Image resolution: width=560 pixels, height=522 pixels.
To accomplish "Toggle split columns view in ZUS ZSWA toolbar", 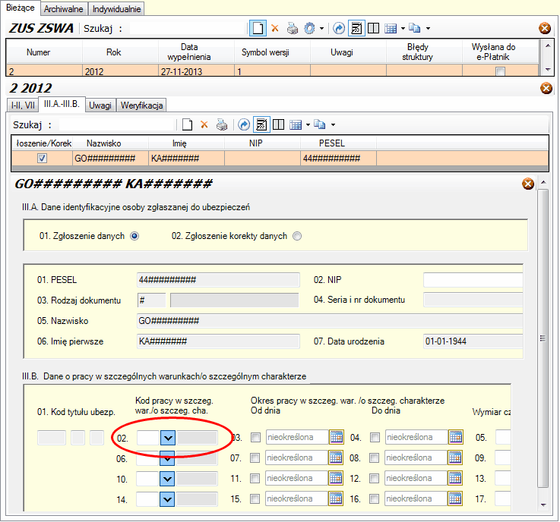I will click(374, 28).
